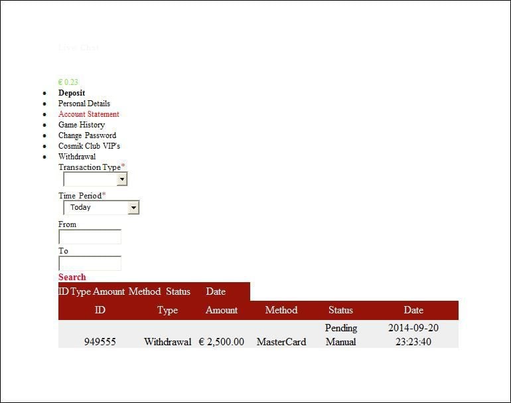Viewport: 511px width, 403px height.
Task: Open Change Password page
Action: coord(87,135)
